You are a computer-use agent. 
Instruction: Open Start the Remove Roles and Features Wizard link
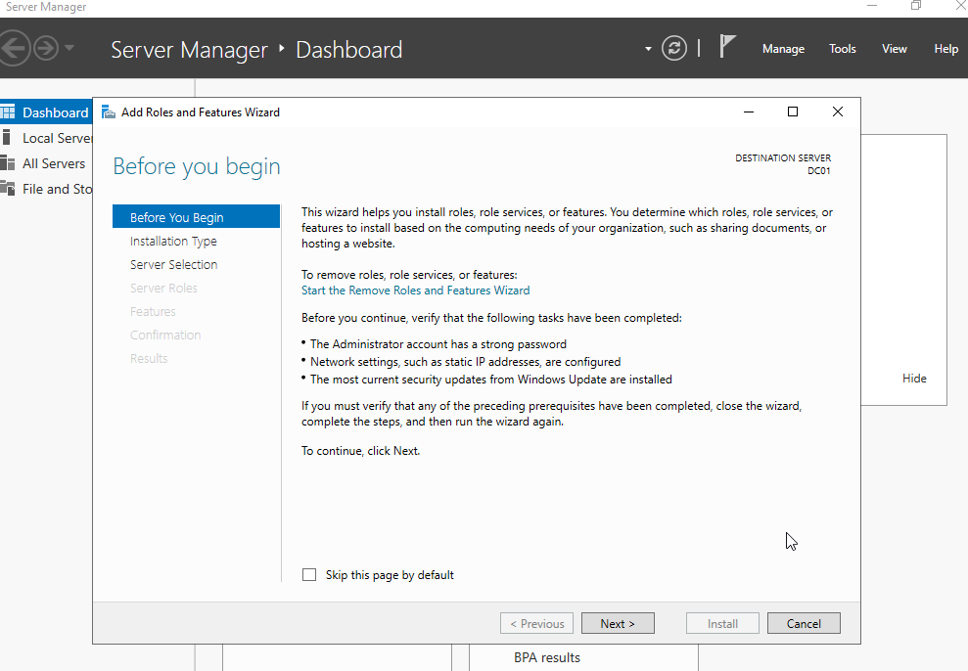click(415, 291)
